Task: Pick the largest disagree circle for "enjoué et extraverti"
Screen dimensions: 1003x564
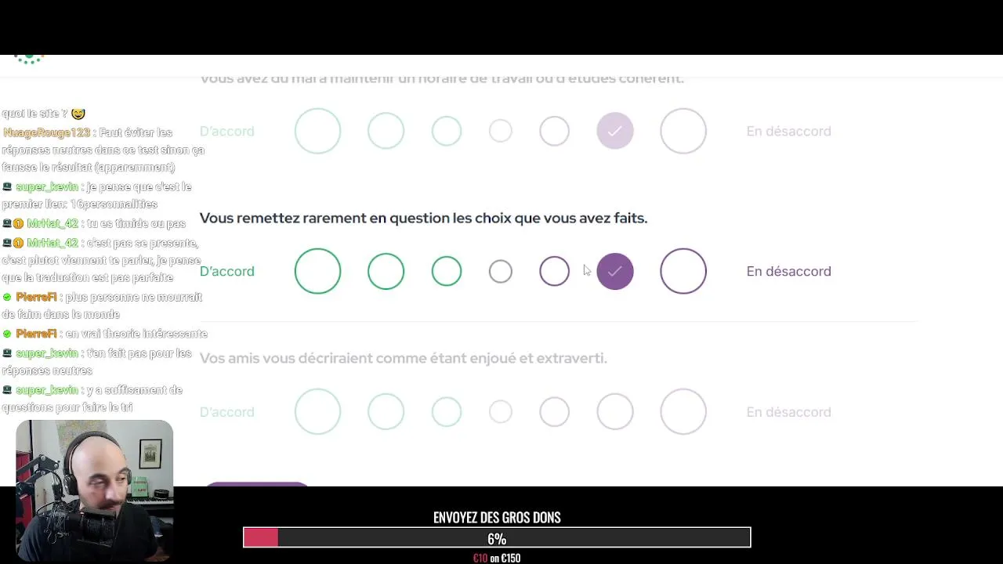Action: click(683, 412)
